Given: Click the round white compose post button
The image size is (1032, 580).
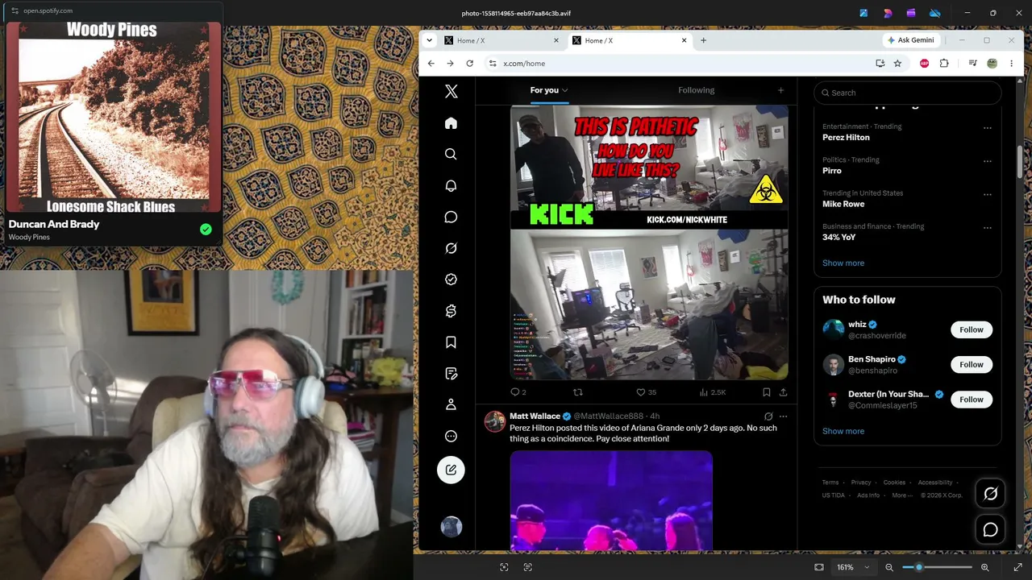Looking at the screenshot, I should click(x=451, y=470).
